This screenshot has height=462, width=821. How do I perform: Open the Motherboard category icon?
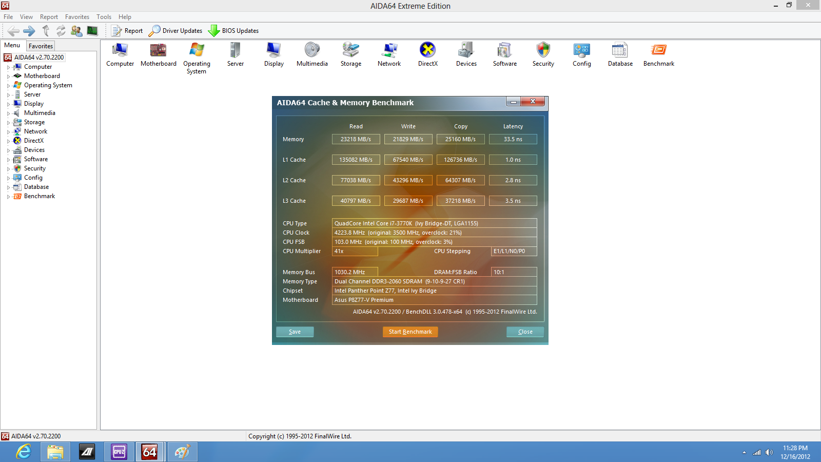pyautogui.click(x=159, y=55)
